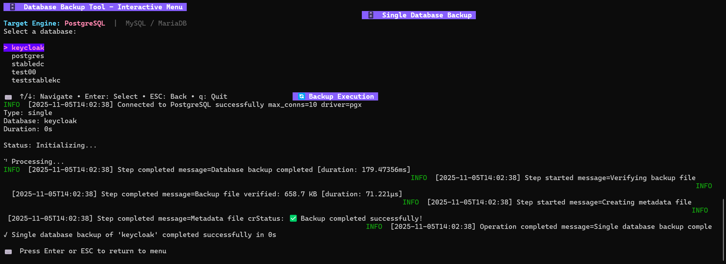Pick the stabledc database from list
The image size is (726, 264).
click(28, 64)
